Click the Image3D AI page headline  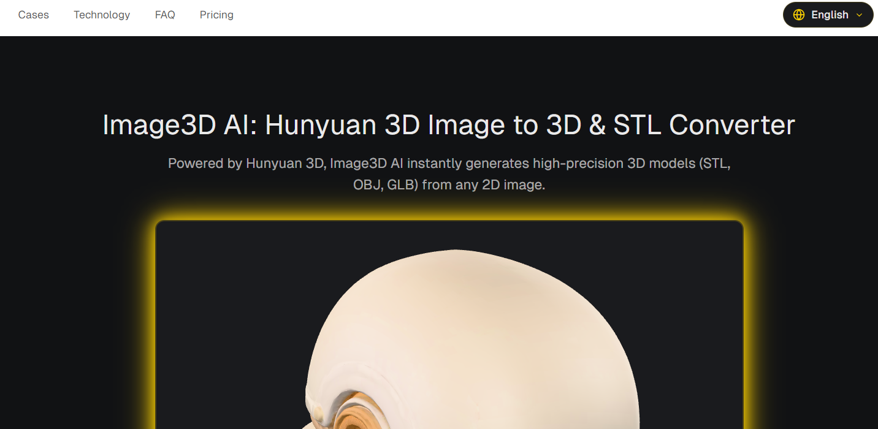448,125
